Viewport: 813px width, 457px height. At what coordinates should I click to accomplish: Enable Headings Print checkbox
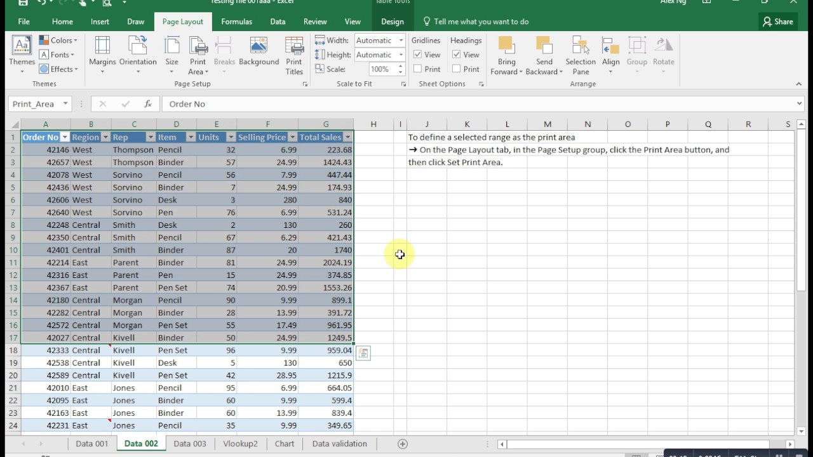457,69
